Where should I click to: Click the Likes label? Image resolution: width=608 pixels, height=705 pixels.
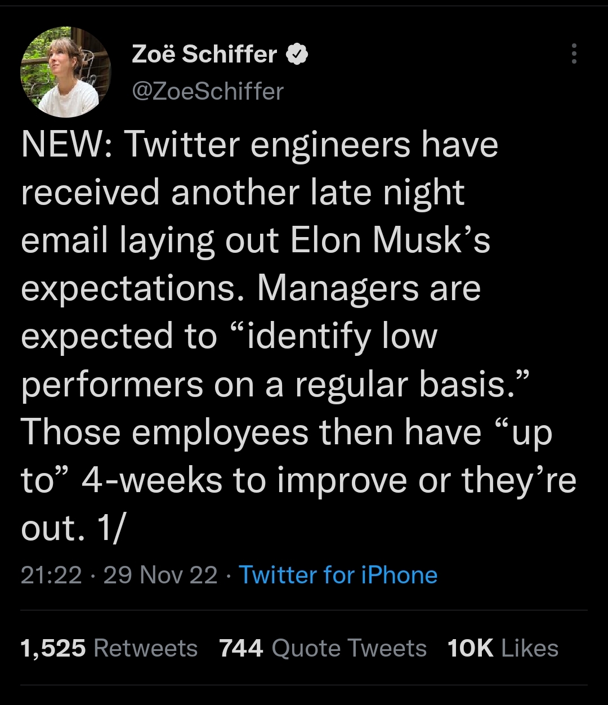[529, 648]
